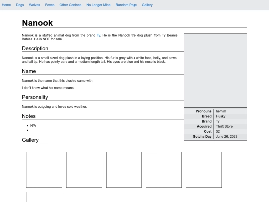This screenshot has width=269, height=202.
Task: Click the $2 cost value
Action: click(x=218, y=131)
